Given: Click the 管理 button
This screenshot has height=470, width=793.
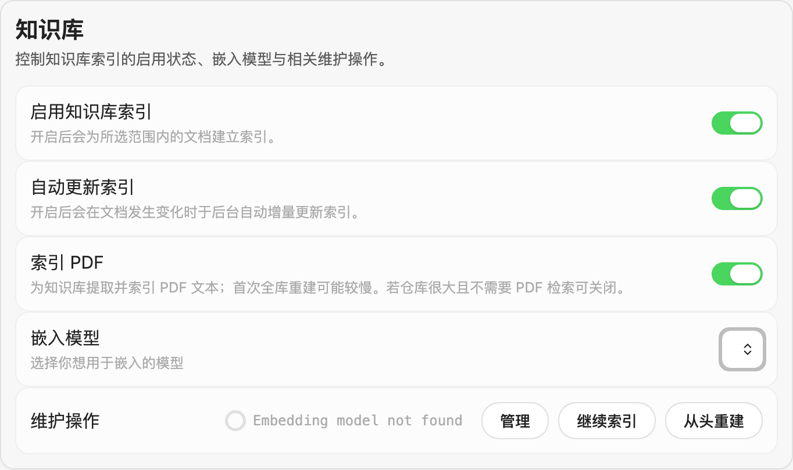Looking at the screenshot, I should (x=515, y=421).
